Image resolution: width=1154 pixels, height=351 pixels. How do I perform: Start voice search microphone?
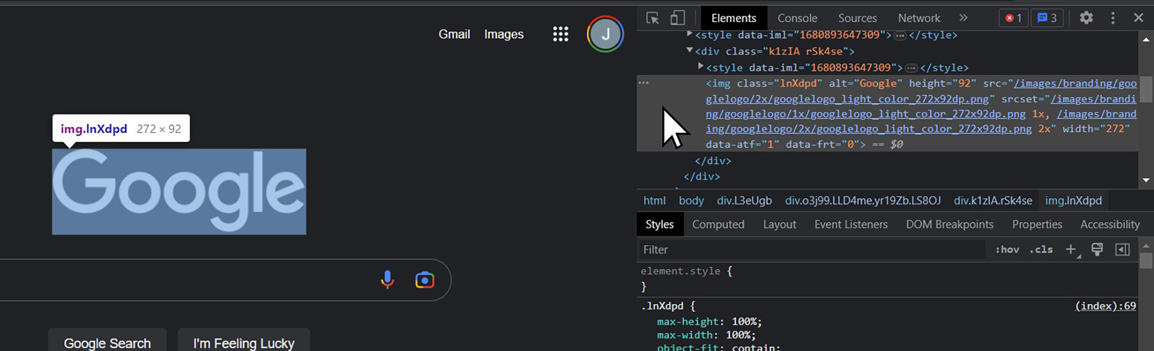[x=388, y=280]
